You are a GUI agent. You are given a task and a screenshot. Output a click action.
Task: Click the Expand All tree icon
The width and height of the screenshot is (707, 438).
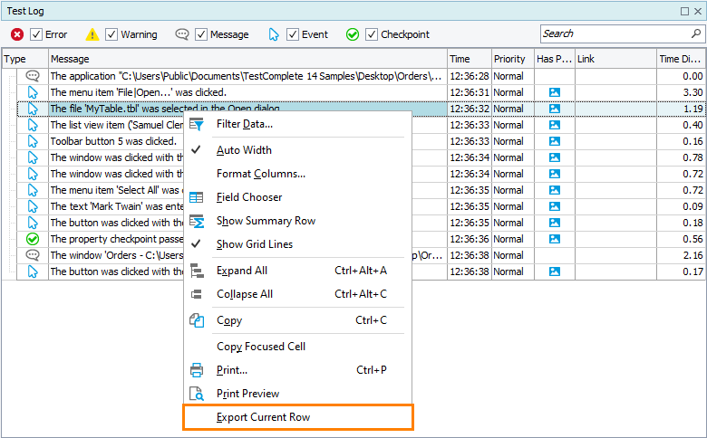[x=197, y=271]
